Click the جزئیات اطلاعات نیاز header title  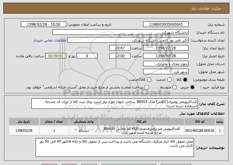click(206, 8)
